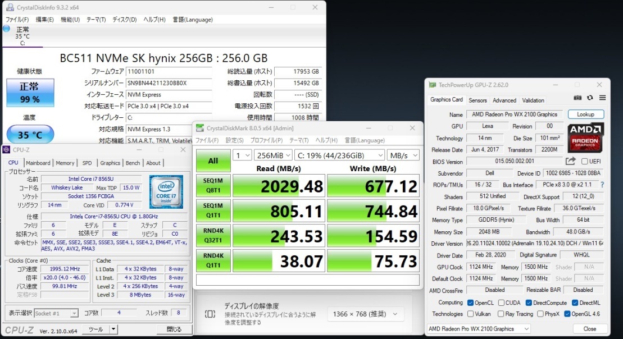Click the CrystalDiskMark comment box below results
The width and height of the screenshot is (623, 339).
[308, 280]
